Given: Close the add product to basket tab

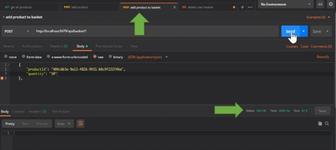Looking at the screenshot, I should click(174, 7).
